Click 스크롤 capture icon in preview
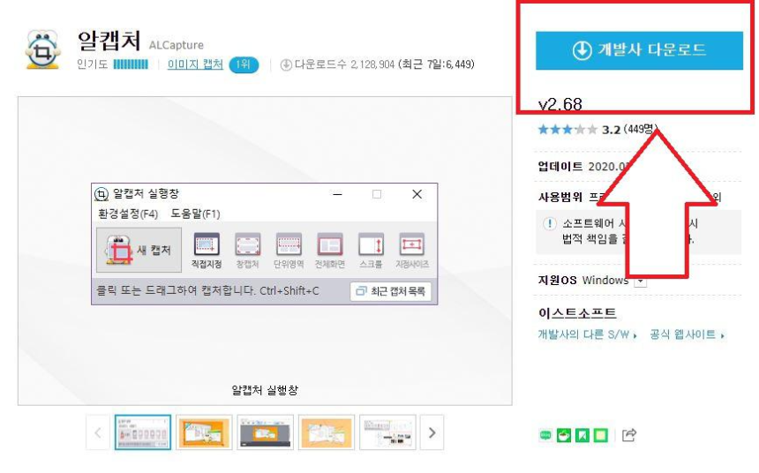Image resolution: width=759 pixels, height=473 pixels. click(371, 251)
